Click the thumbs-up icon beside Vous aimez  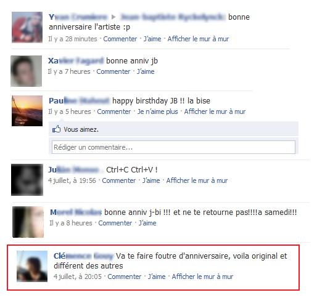point(56,129)
